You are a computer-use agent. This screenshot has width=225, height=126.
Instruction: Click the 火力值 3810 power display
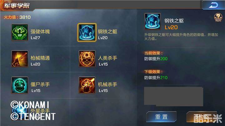pos(17,17)
